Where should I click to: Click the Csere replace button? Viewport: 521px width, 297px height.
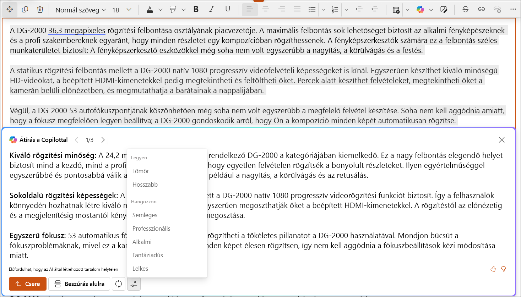tap(28, 284)
